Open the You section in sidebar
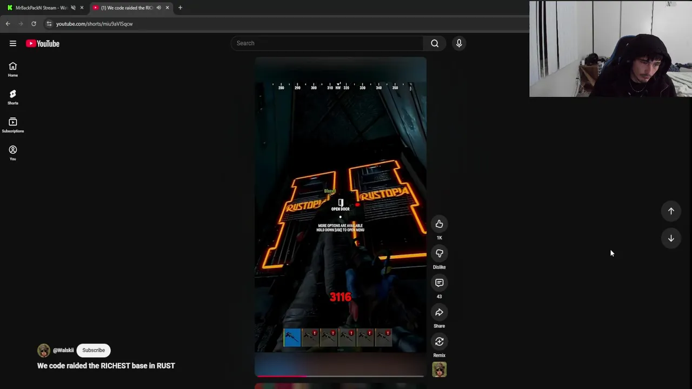The image size is (692, 389). pyautogui.click(x=13, y=153)
